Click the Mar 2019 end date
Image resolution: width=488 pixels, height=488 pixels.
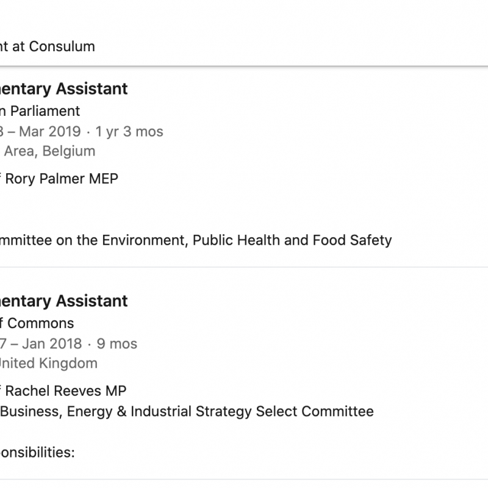pos(51,131)
